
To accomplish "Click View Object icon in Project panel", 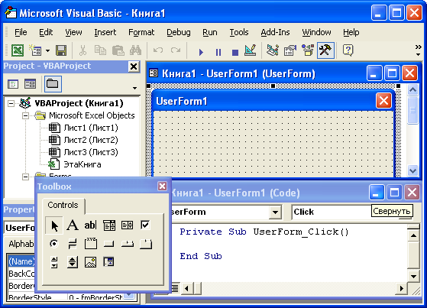I will pyautogui.click(x=30, y=84).
